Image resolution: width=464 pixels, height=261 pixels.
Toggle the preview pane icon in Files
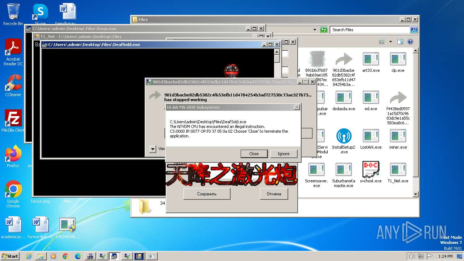pyautogui.click(x=400, y=42)
